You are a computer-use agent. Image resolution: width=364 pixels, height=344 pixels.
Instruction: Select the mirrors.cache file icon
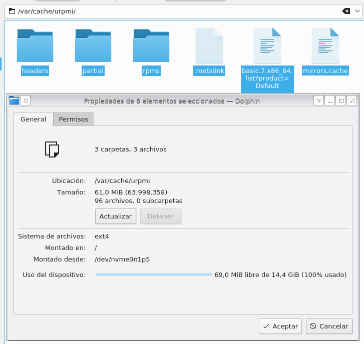pyautogui.click(x=325, y=45)
